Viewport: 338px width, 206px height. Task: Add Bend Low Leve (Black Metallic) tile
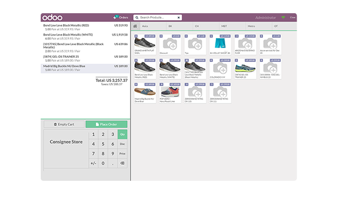[195, 69]
